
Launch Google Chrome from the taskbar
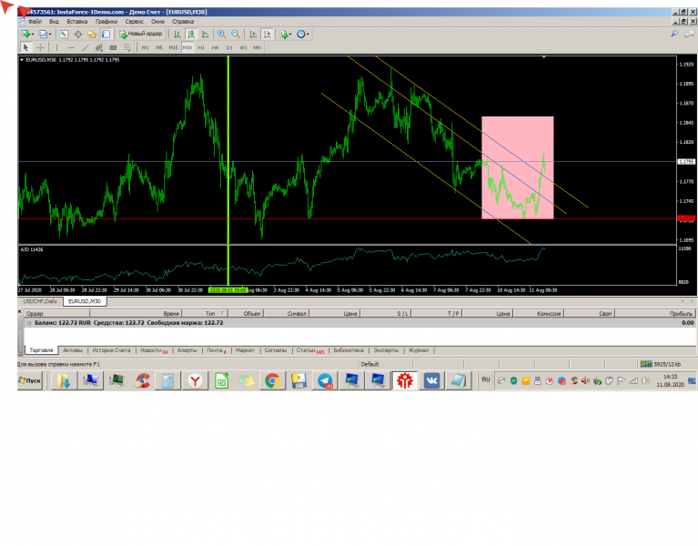[x=272, y=381]
